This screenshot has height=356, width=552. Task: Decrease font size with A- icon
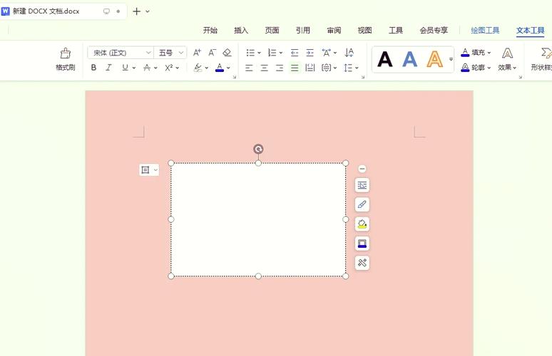click(x=213, y=53)
